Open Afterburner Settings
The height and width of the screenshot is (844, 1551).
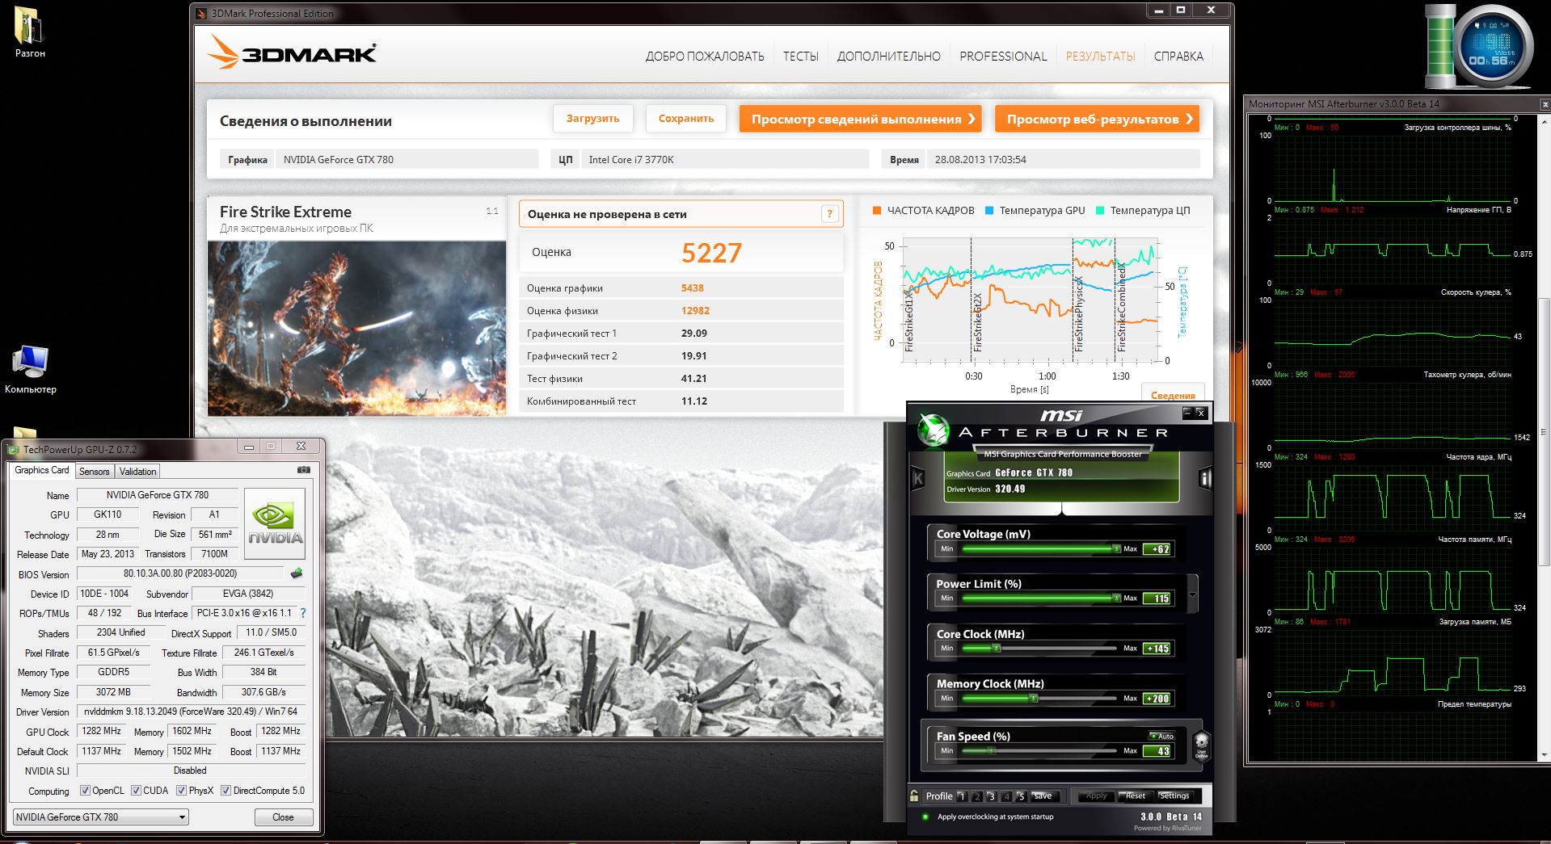pos(1174,796)
